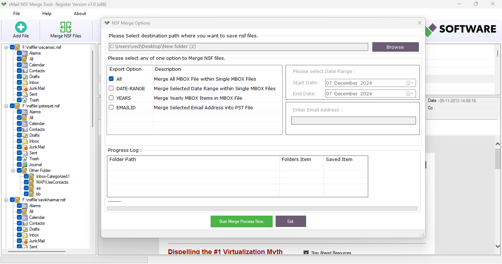This screenshot has height=264, width=502.
Task: Click the destination path input field
Action: click(x=238, y=47)
